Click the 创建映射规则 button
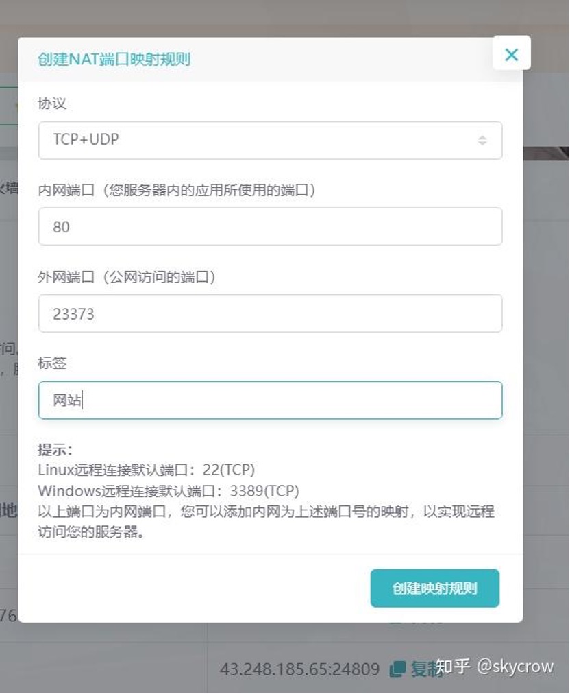 434,588
